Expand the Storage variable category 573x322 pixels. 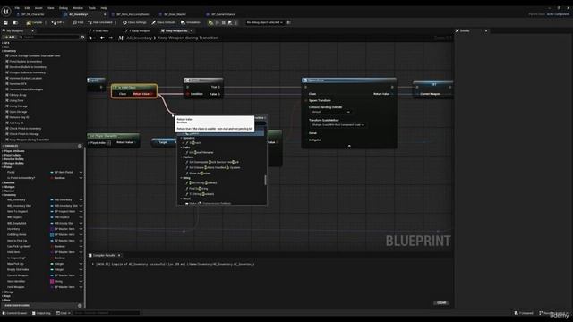[x=3, y=292]
